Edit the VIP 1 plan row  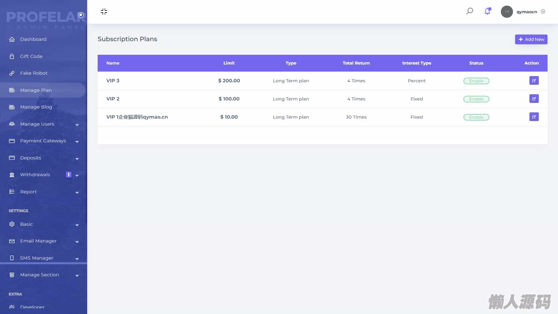pyautogui.click(x=534, y=117)
